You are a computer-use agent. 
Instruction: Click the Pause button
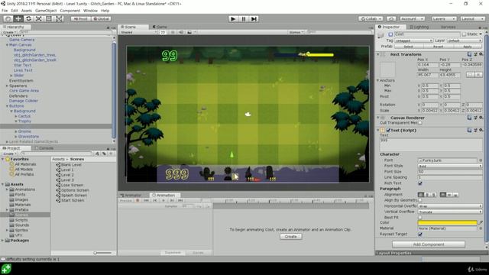[x=244, y=18]
